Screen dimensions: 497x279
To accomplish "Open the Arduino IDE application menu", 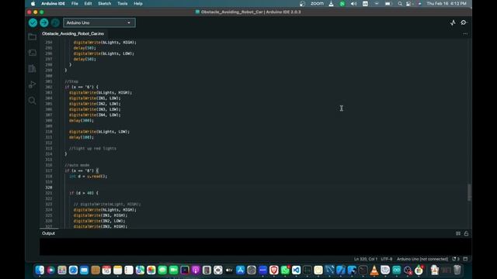I will (x=53, y=3).
